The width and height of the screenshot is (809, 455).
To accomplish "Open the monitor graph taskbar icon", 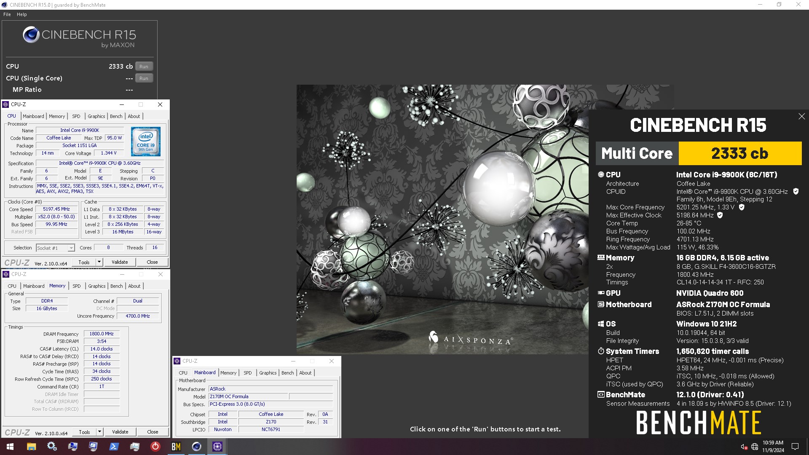I will [134, 447].
